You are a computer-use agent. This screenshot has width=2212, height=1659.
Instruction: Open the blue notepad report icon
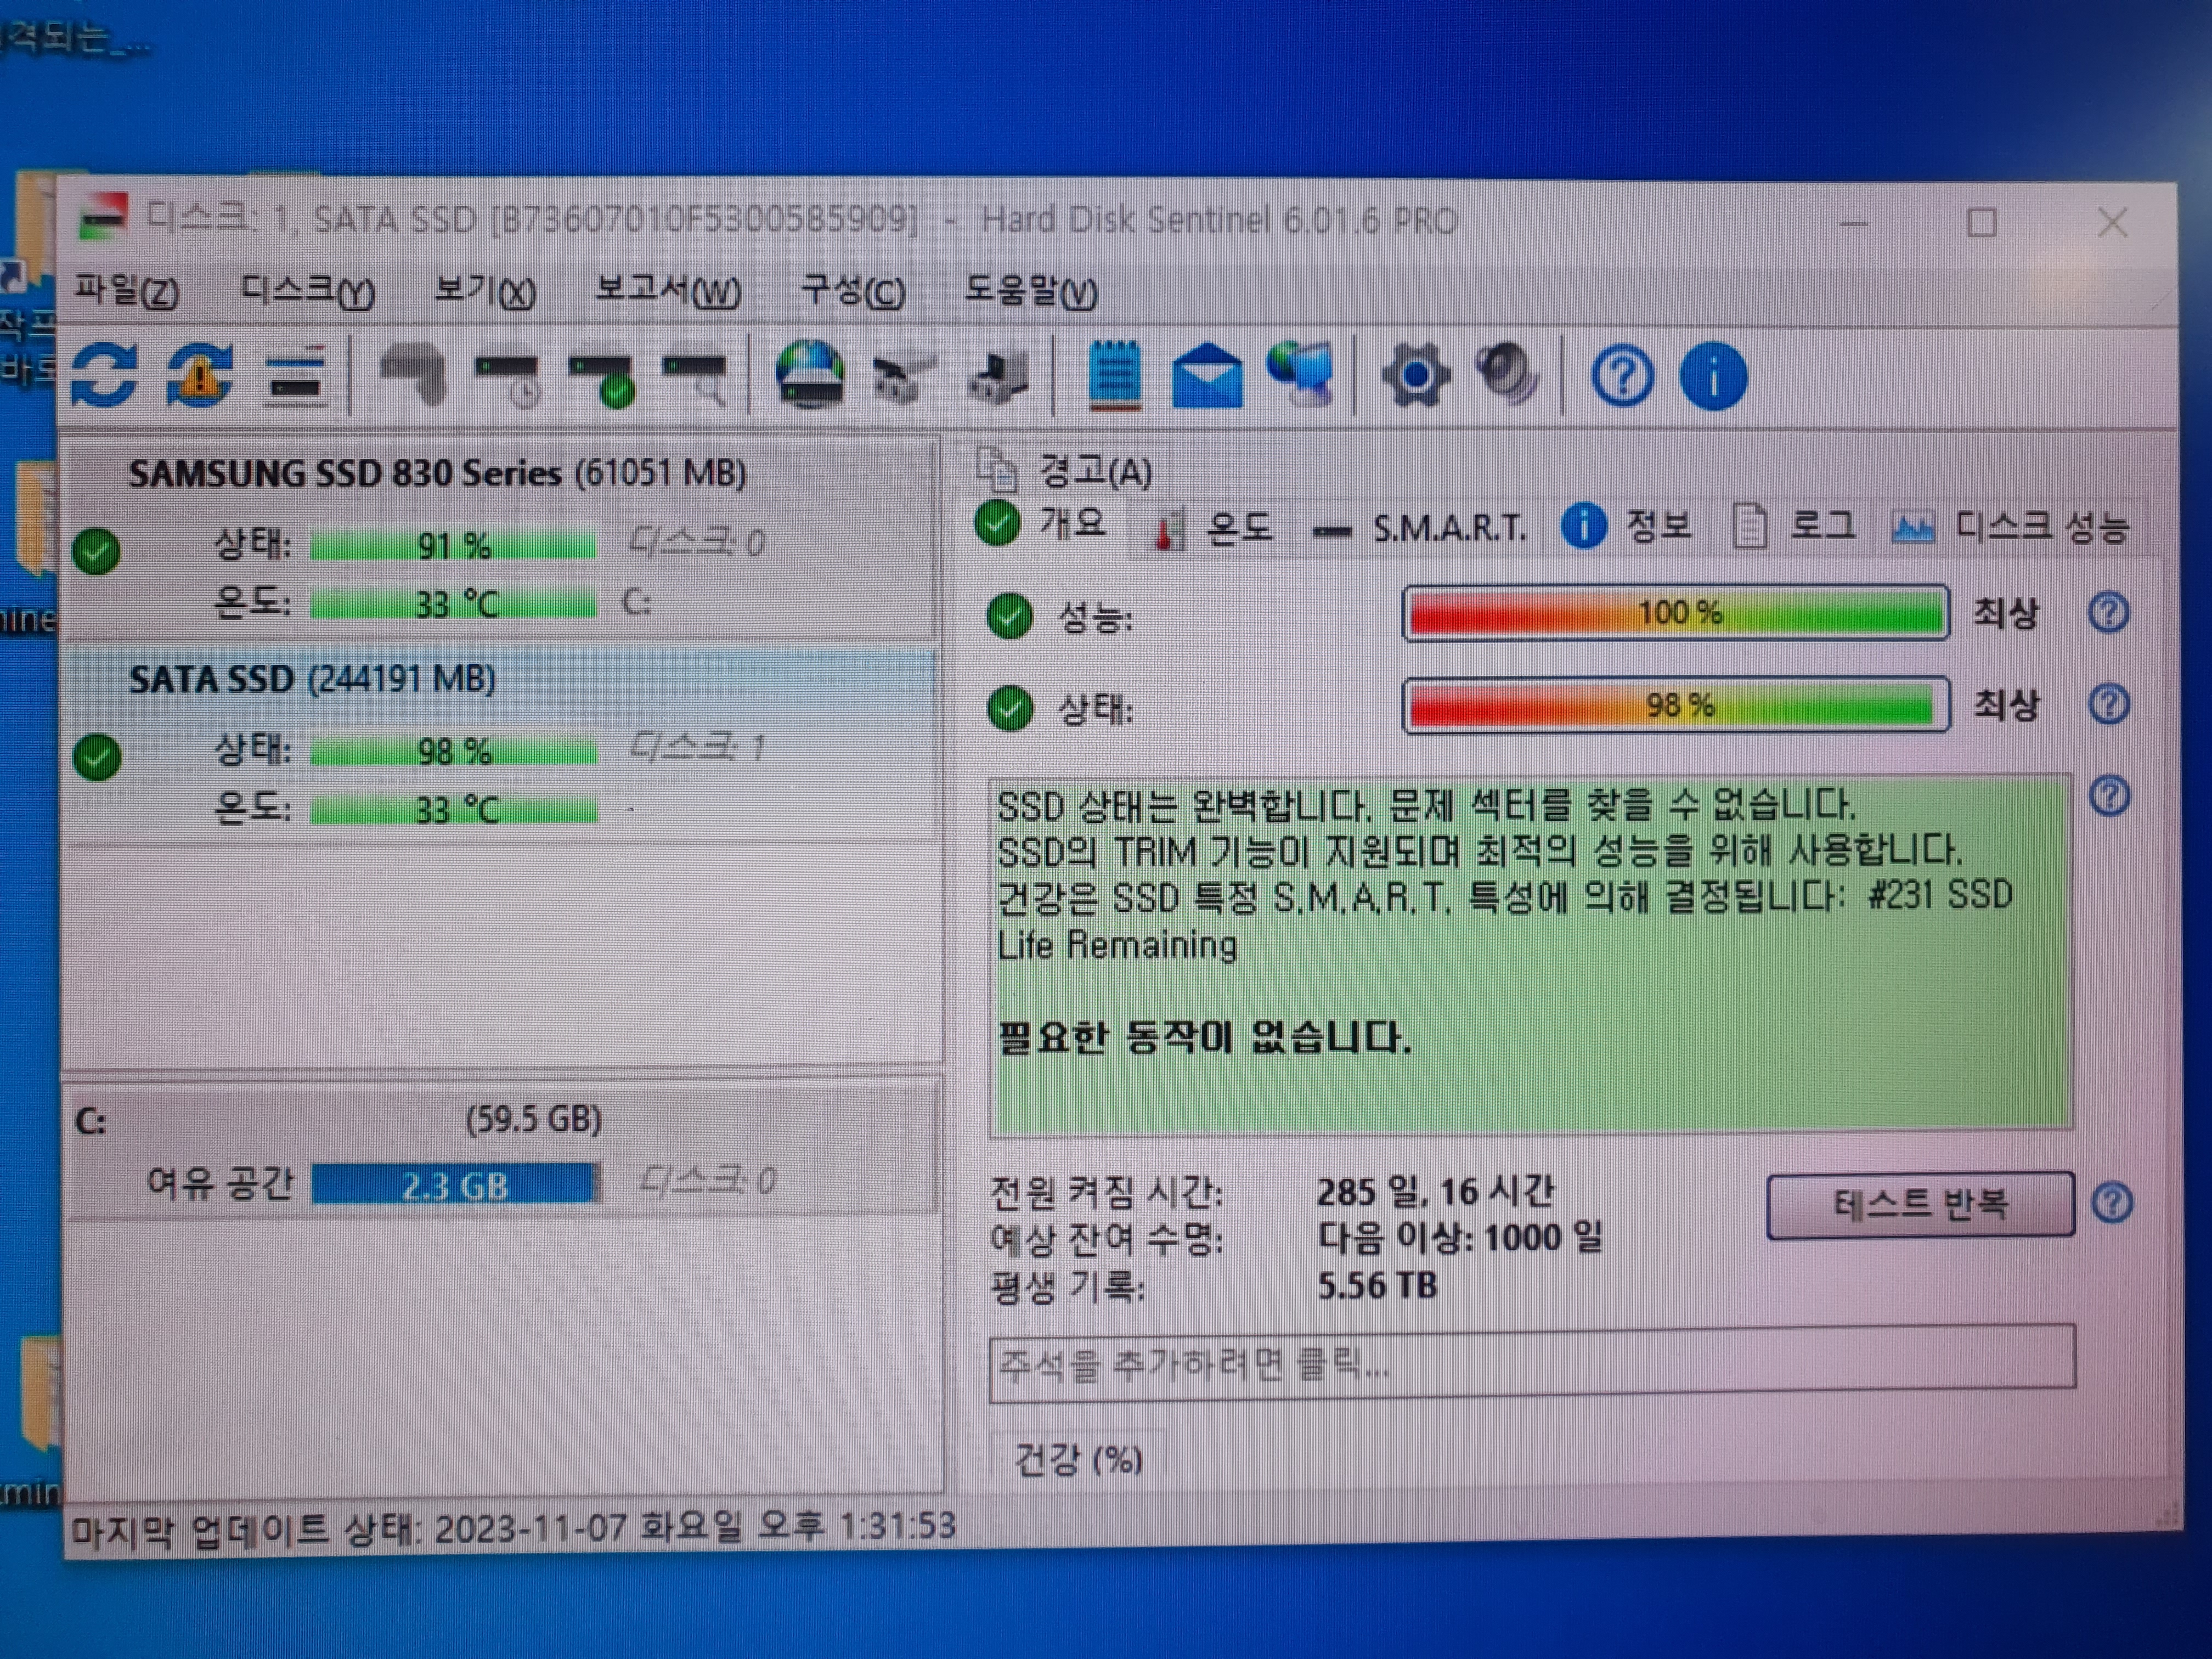coord(1114,377)
